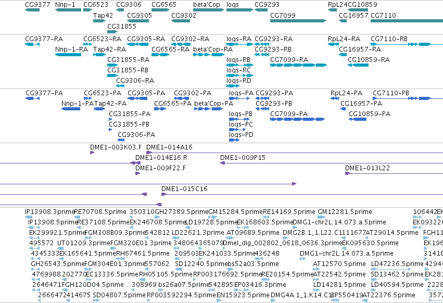
Task: Click the beta'Cop gene bar
Action: (209, 10)
